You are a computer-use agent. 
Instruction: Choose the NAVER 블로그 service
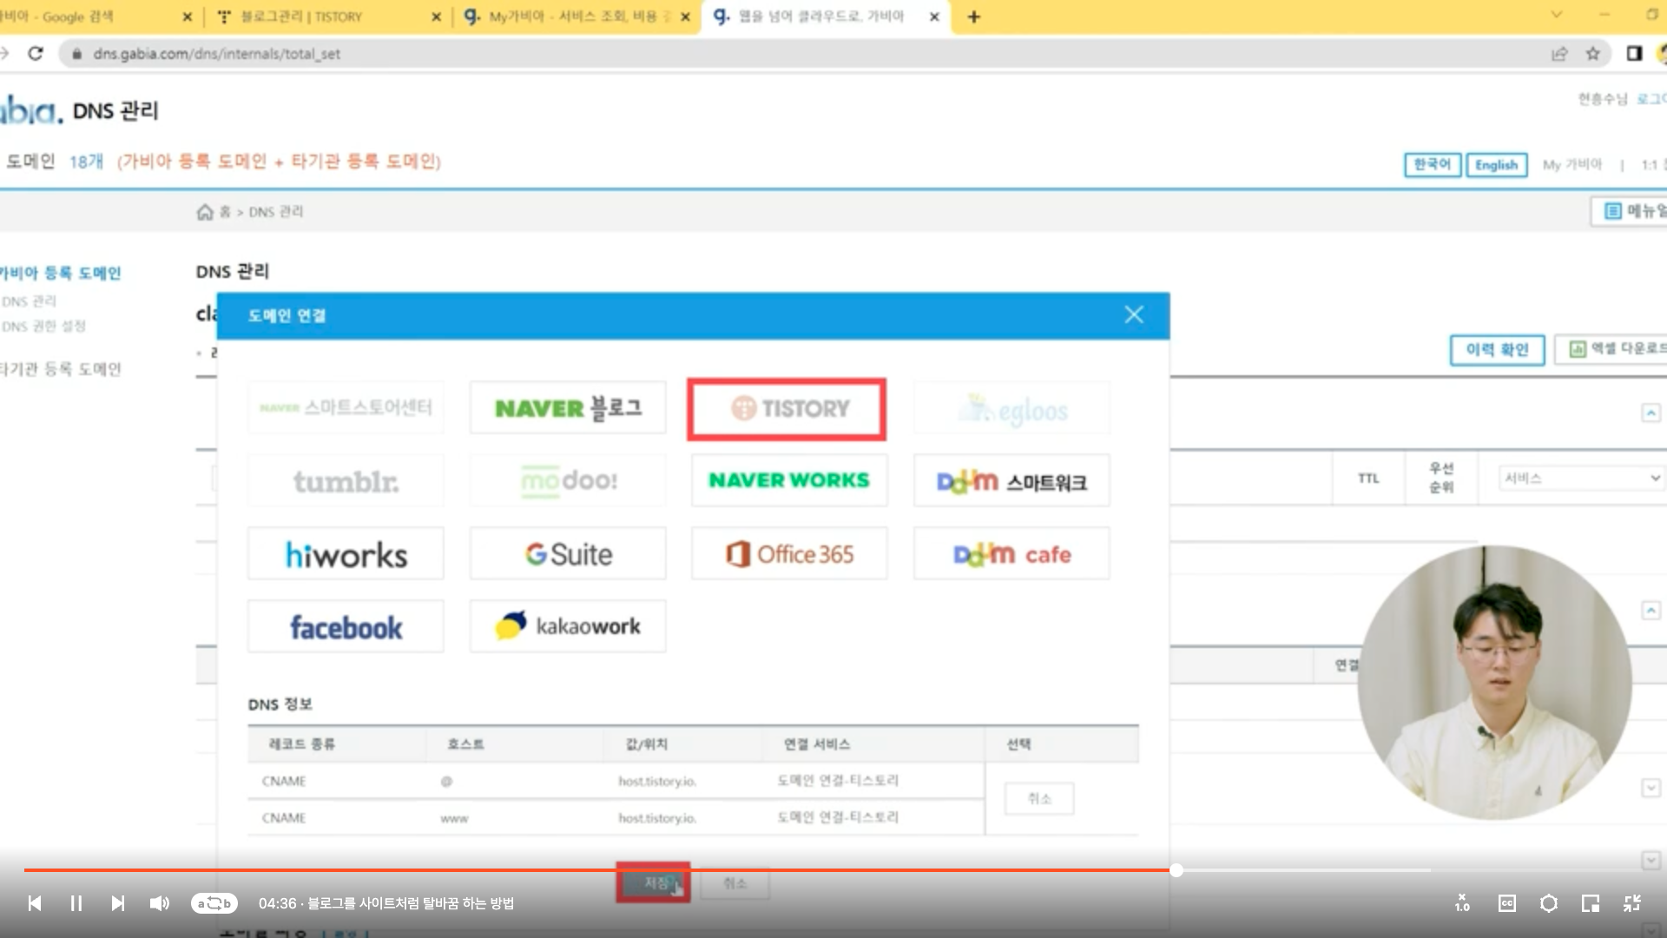click(x=568, y=407)
